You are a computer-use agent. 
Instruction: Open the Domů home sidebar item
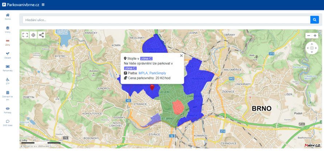coord(8,16)
